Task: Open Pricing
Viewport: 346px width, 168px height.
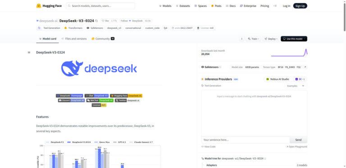Action: click(264, 6)
